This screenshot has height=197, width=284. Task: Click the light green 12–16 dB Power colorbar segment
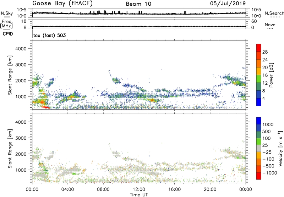(259, 79)
